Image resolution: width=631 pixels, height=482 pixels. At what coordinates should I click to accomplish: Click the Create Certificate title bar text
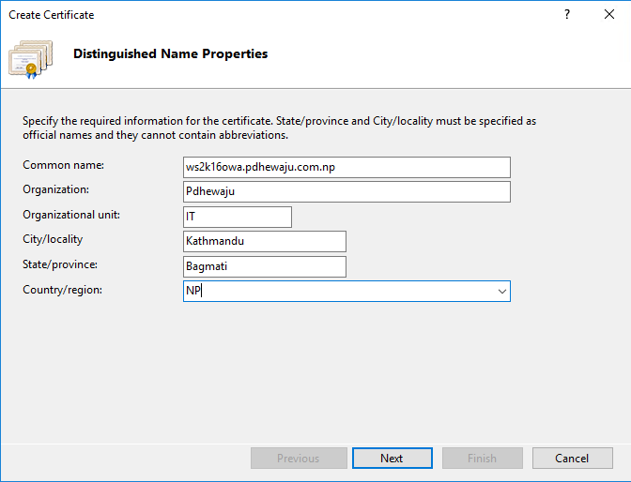(x=52, y=15)
